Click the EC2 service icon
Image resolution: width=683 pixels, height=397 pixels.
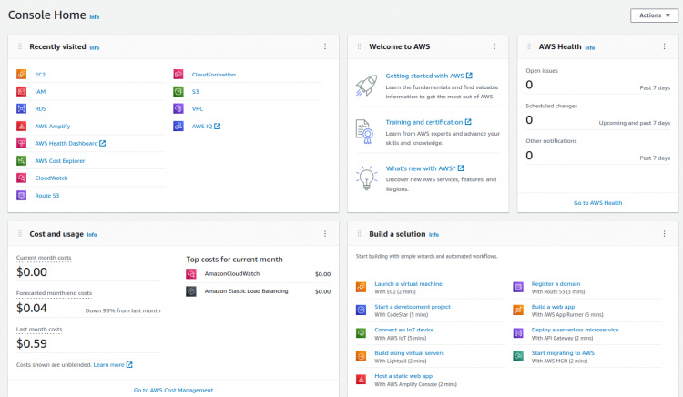tap(22, 75)
